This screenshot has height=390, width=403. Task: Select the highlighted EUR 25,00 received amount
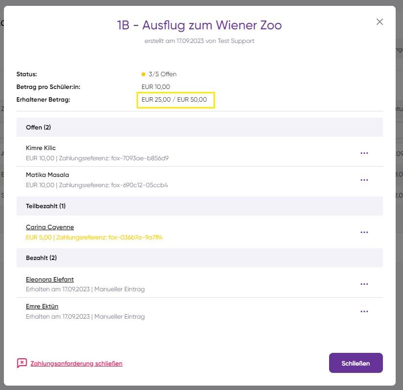click(x=155, y=99)
